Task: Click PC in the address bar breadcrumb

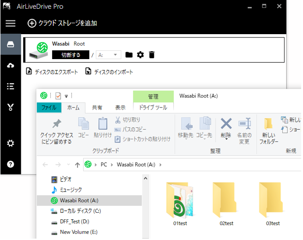Action: coord(104,164)
